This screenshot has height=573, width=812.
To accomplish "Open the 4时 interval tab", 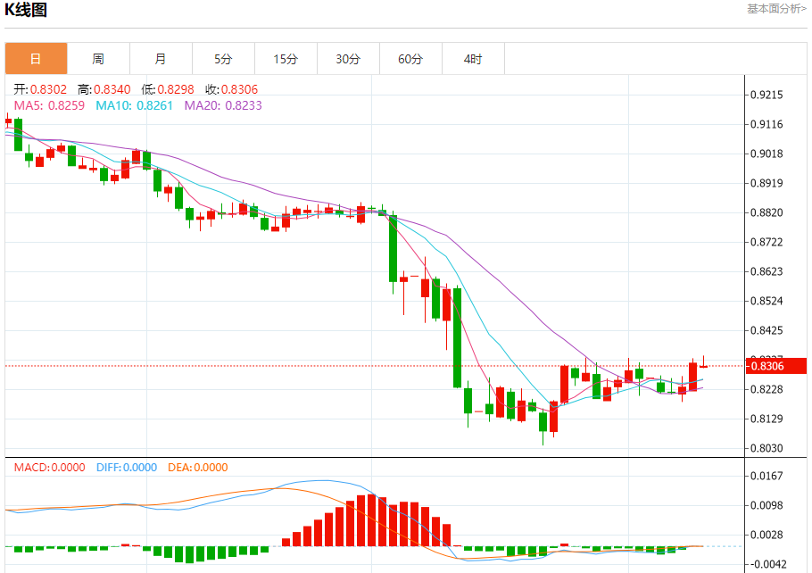I will point(473,59).
